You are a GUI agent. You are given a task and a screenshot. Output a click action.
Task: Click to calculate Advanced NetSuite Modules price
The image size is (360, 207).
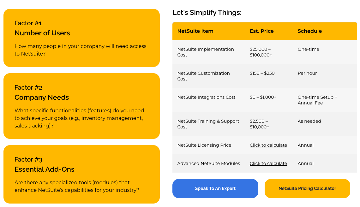click(268, 163)
